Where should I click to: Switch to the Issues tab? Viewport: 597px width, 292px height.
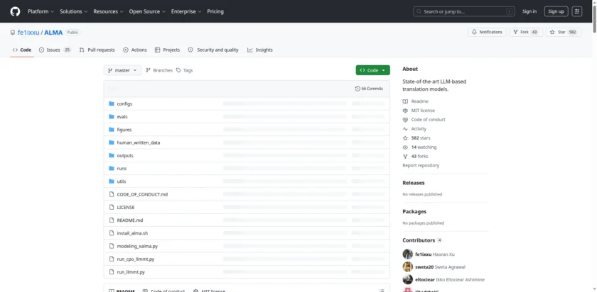pyautogui.click(x=55, y=50)
